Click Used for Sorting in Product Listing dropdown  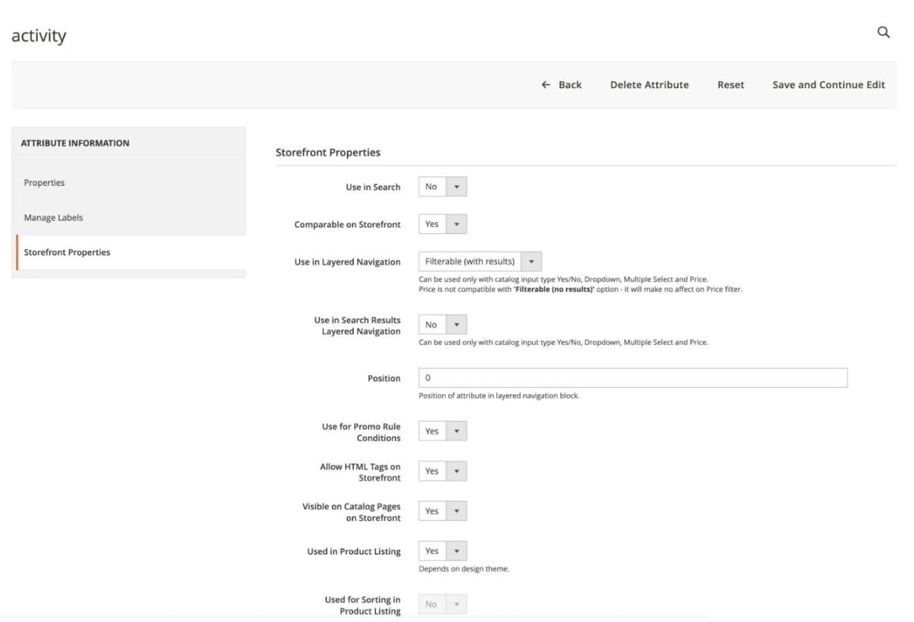[442, 605]
